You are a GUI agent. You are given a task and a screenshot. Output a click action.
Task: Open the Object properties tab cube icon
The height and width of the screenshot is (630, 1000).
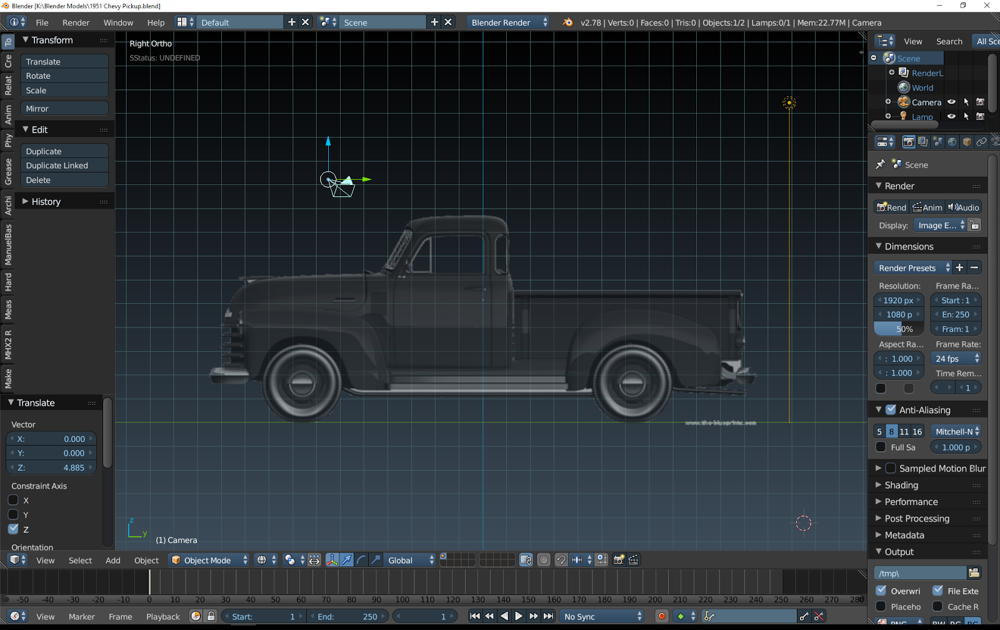[x=966, y=142]
